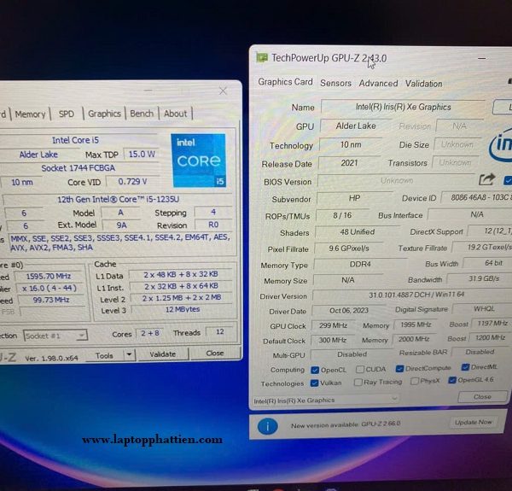Viewport: 512px width, 491px height.
Task: Click the GPU Name field showing Iris Xe Graphics
Action: (403, 107)
